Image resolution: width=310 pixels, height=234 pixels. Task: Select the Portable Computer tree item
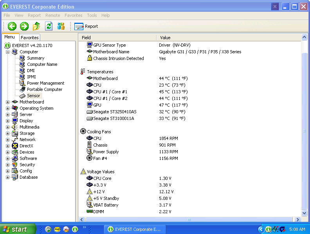[45, 89]
